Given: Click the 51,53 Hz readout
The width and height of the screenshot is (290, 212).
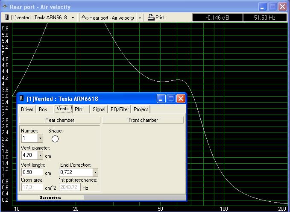Looking at the screenshot, I should click(x=265, y=18).
